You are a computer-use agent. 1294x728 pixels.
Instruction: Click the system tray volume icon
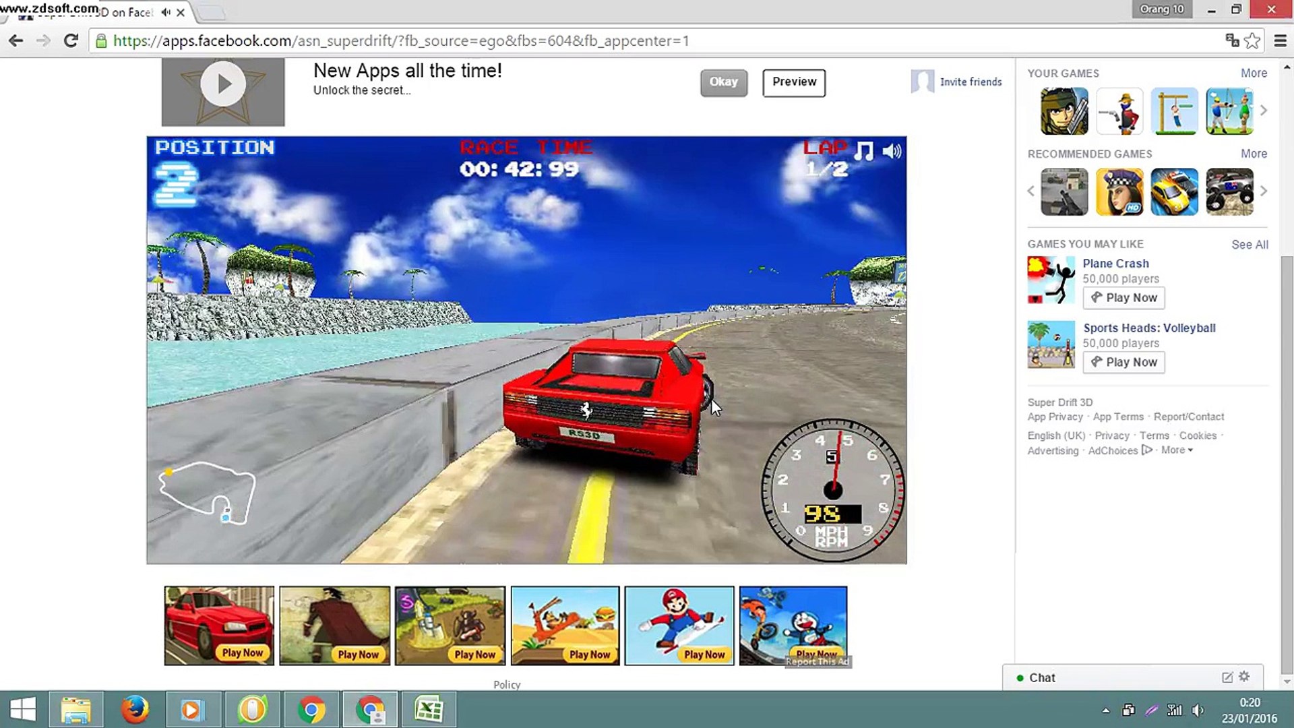(1198, 710)
